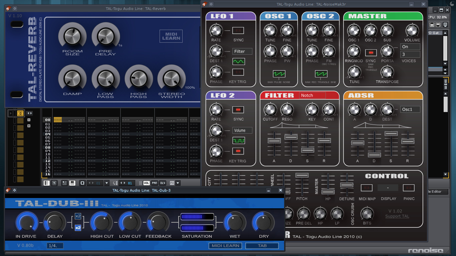Click OSC 2 waveform selector display
Screen dimensions: 456x256
(321, 74)
